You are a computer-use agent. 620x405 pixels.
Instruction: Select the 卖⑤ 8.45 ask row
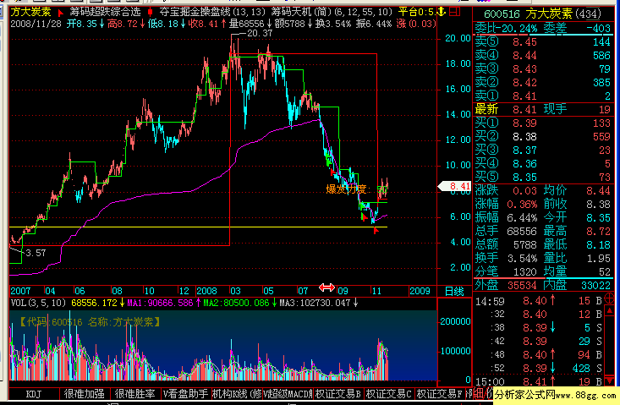click(x=543, y=41)
